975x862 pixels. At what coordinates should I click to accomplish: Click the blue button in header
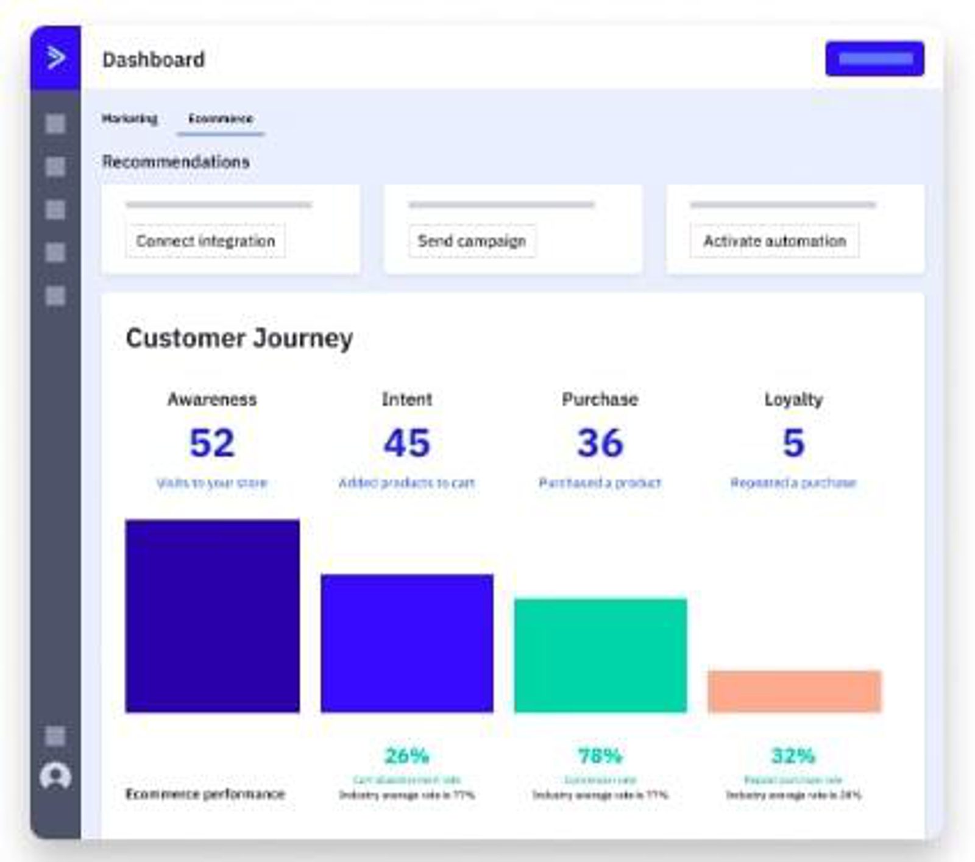pyautogui.click(x=874, y=59)
